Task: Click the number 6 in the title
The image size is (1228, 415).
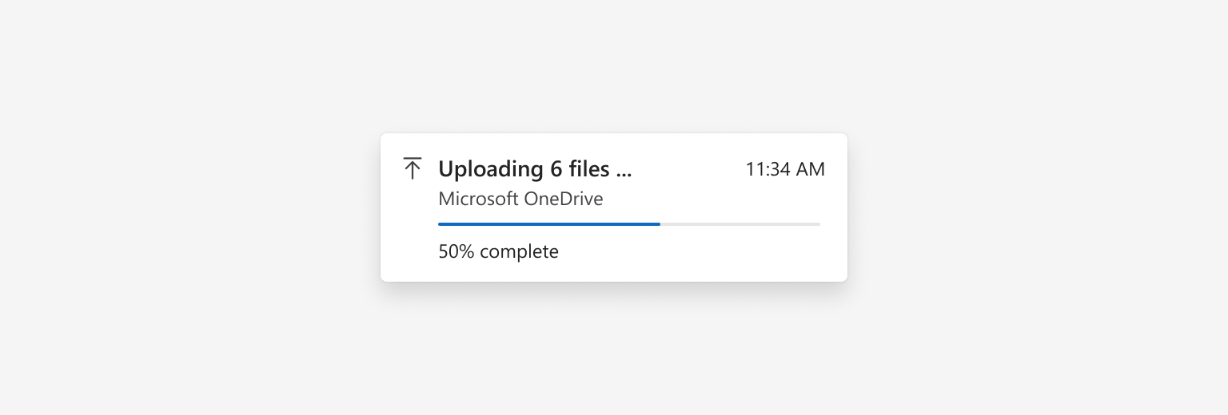Action: (556, 169)
